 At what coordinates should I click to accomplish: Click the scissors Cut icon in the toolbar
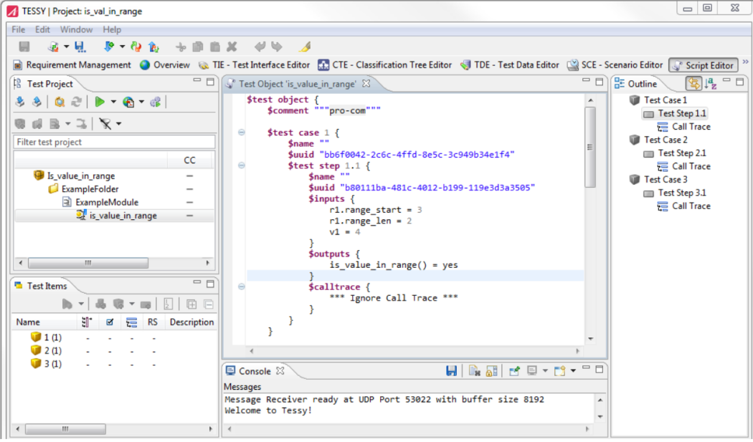(x=181, y=47)
